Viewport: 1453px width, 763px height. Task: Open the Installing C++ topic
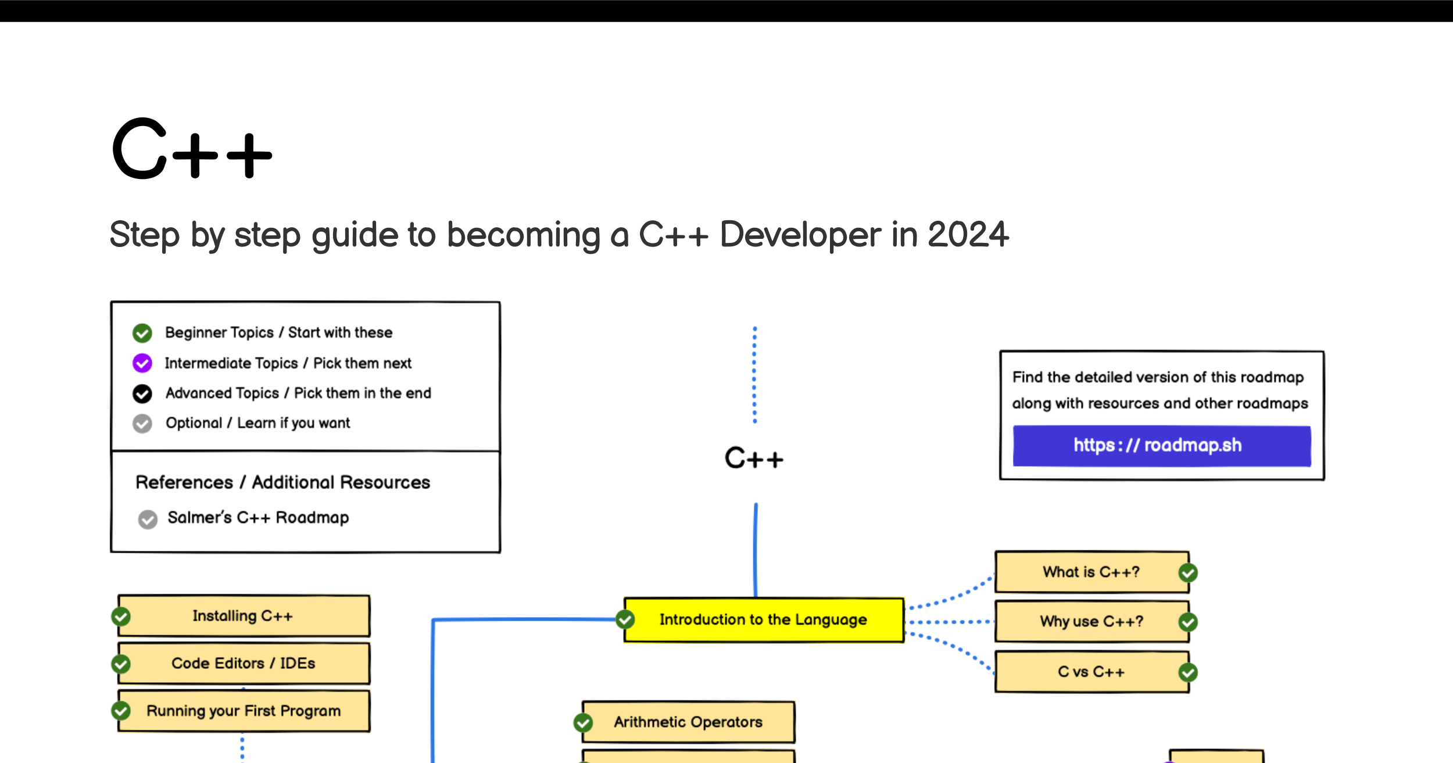point(244,615)
